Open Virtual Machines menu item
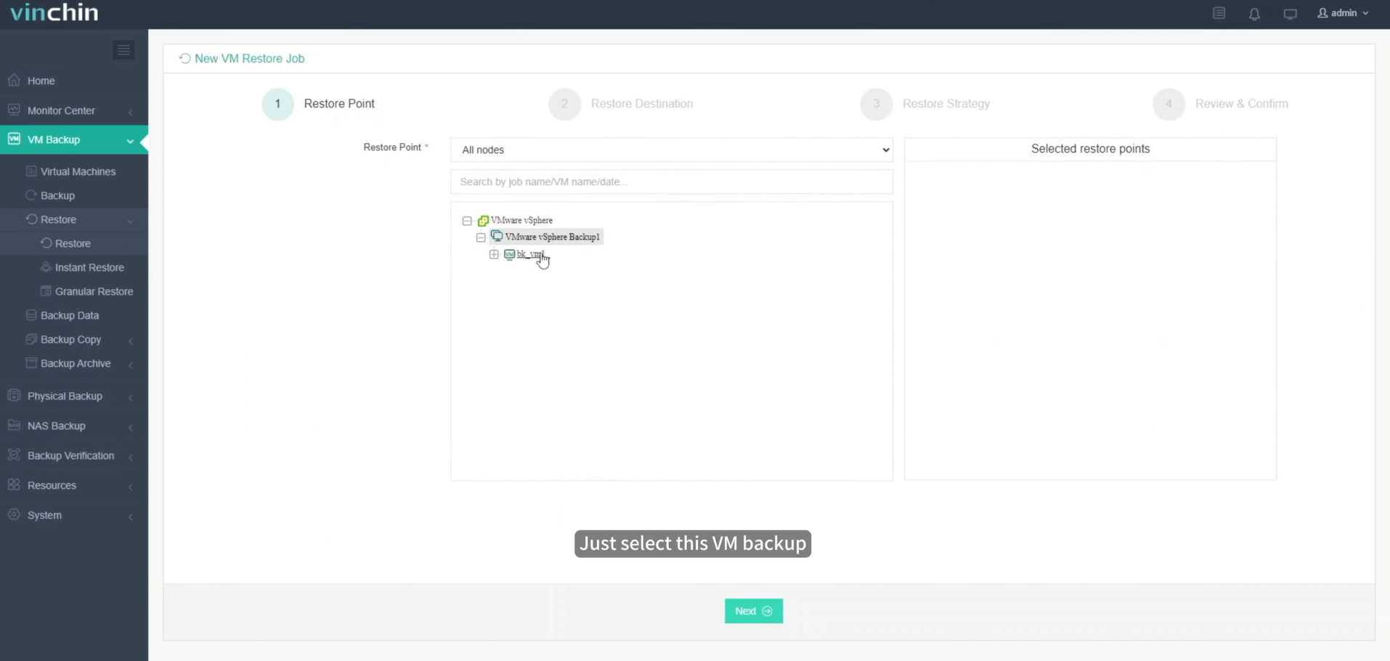This screenshot has height=661, width=1390. tap(78, 171)
